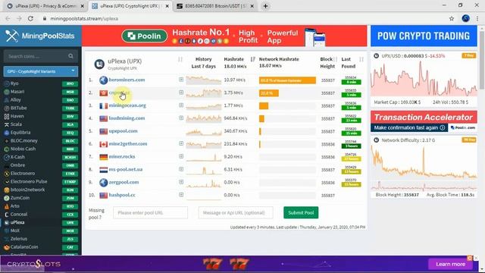Focus the Message or Api URL field
Image resolution: width=485 pixels, height=273 pixels.
(236, 212)
